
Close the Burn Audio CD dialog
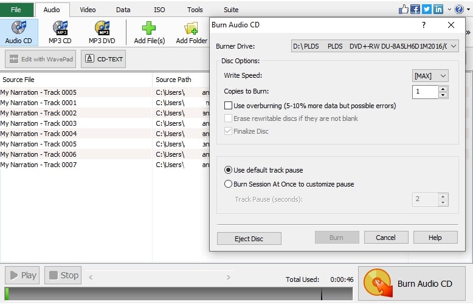[x=451, y=25]
